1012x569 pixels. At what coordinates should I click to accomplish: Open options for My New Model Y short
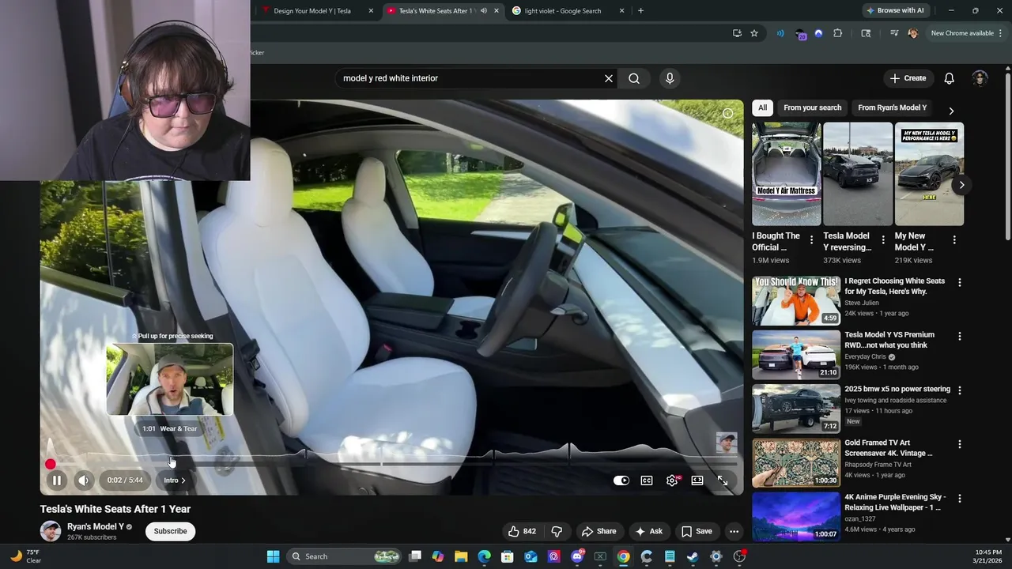pyautogui.click(x=954, y=239)
